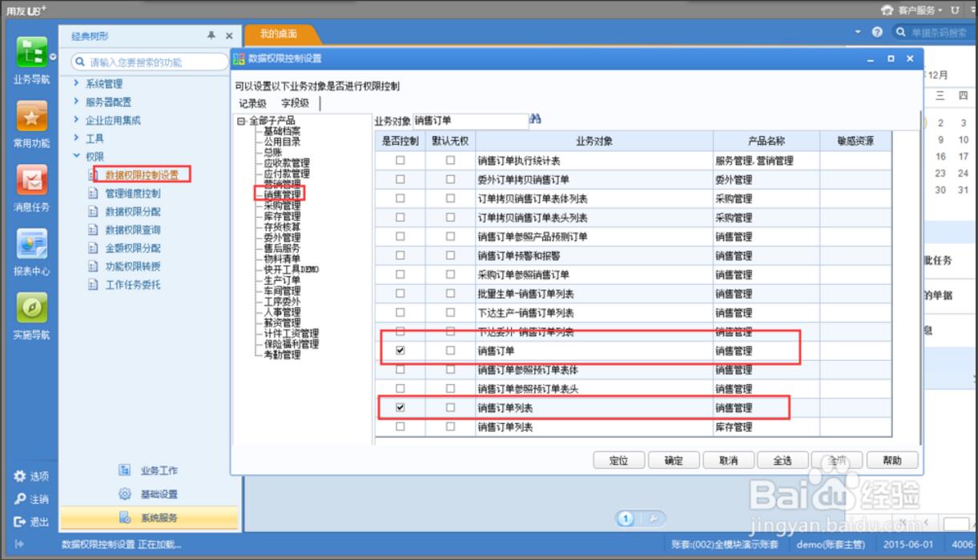Viewport: 978px width, 560px height.
Task: Click the 确定 button
Action: tap(674, 460)
